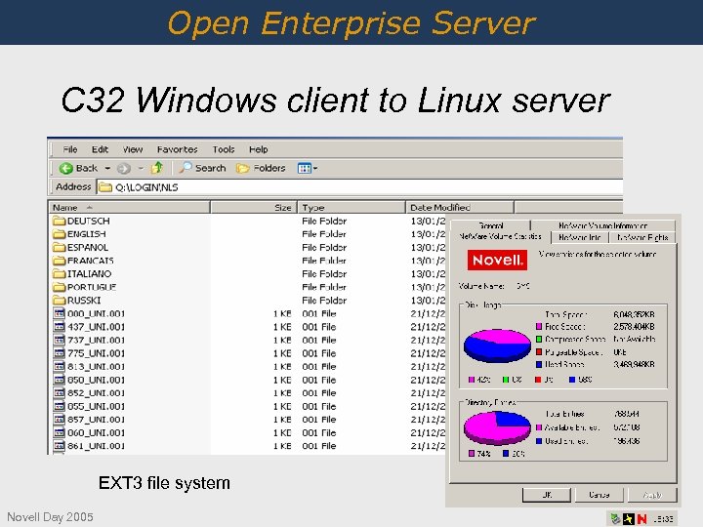Image resolution: width=703 pixels, height=527 pixels.
Task: Open the Views dropdown arrow
Action: tap(315, 169)
